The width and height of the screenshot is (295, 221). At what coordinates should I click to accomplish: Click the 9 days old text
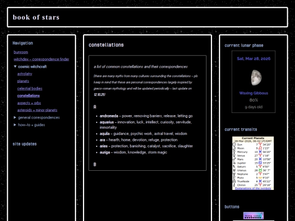coord(253,107)
